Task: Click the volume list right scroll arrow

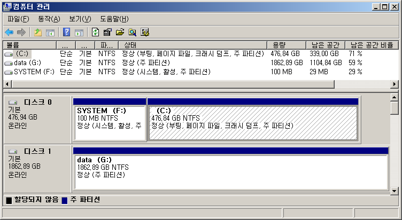Action: 395,84
